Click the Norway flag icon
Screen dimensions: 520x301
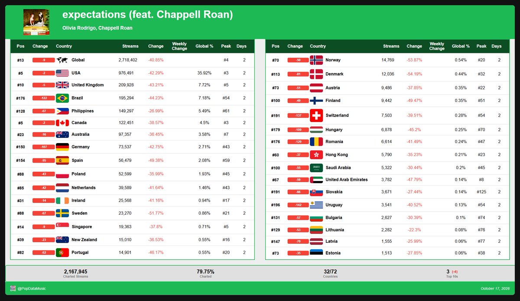(x=316, y=60)
